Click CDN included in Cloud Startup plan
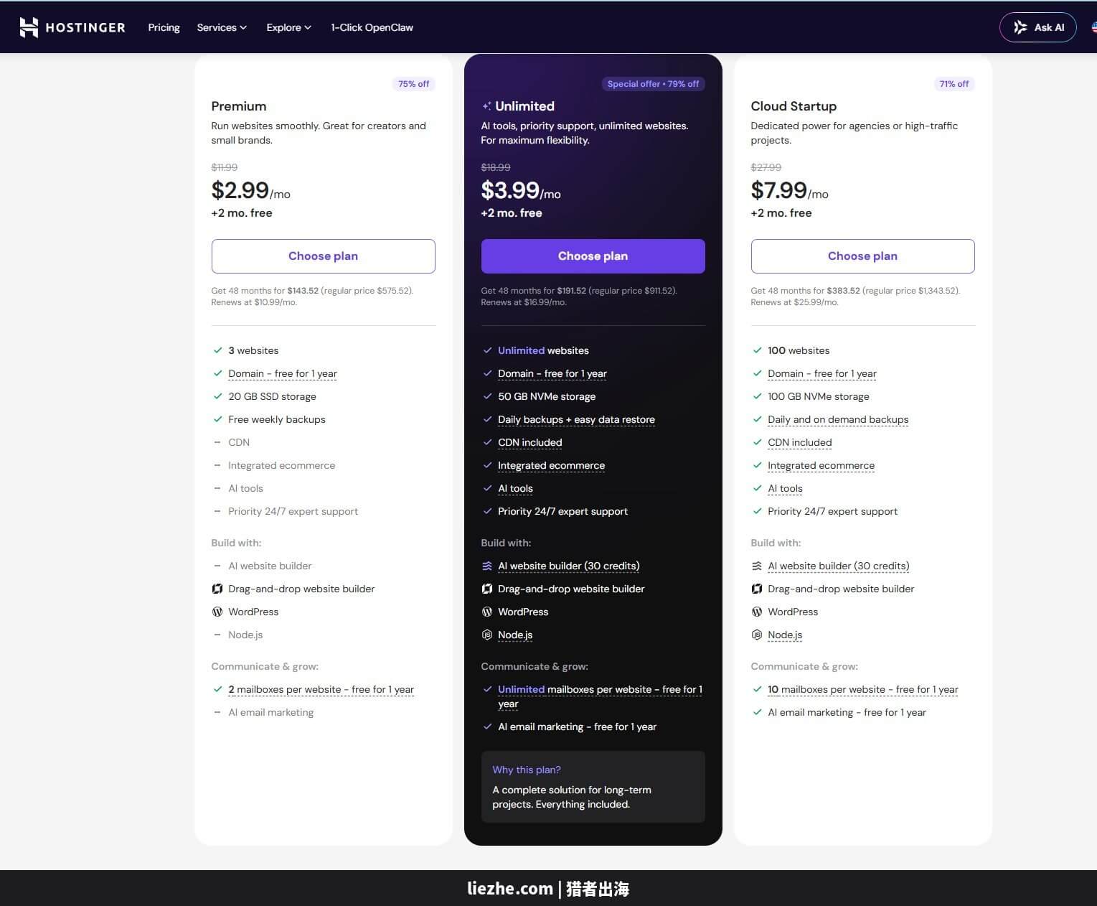The image size is (1097, 906). (x=800, y=442)
